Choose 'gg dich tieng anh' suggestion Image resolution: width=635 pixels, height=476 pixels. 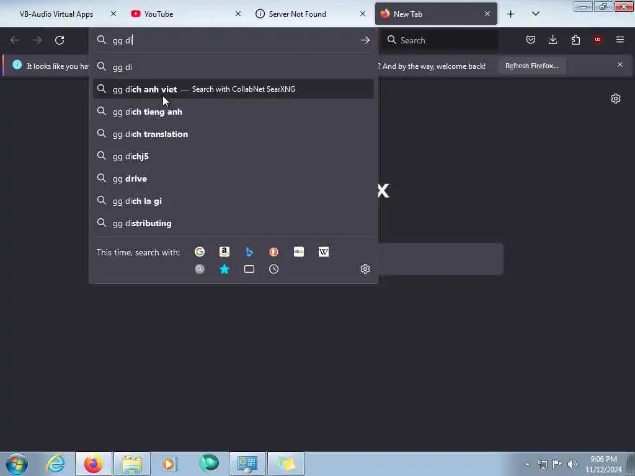tap(233, 112)
